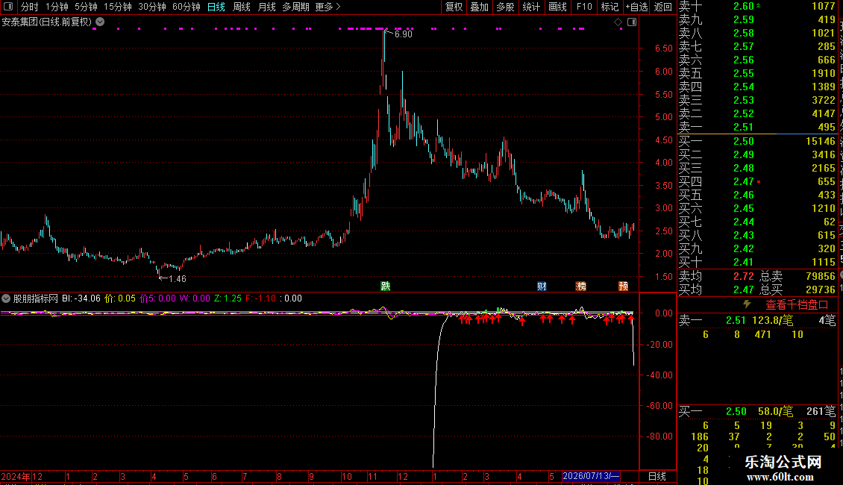Click the F: -1.10 indicator value
The height and width of the screenshot is (485, 843).
tap(261, 298)
